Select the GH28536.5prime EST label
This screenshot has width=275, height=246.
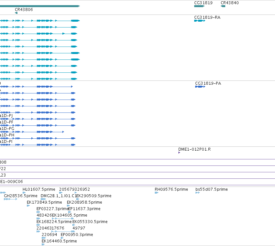(20, 196)
